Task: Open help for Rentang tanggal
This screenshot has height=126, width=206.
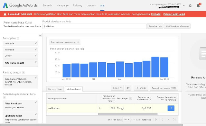Action: pyautogui.click(x=23, y=73)
